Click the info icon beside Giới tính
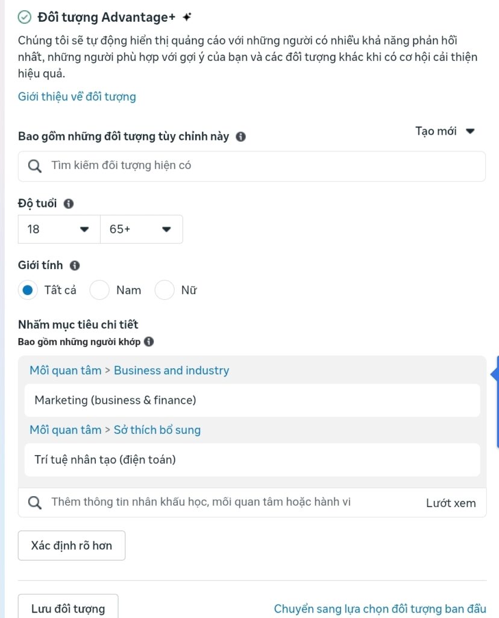499x618 pixels. point(75,266)
